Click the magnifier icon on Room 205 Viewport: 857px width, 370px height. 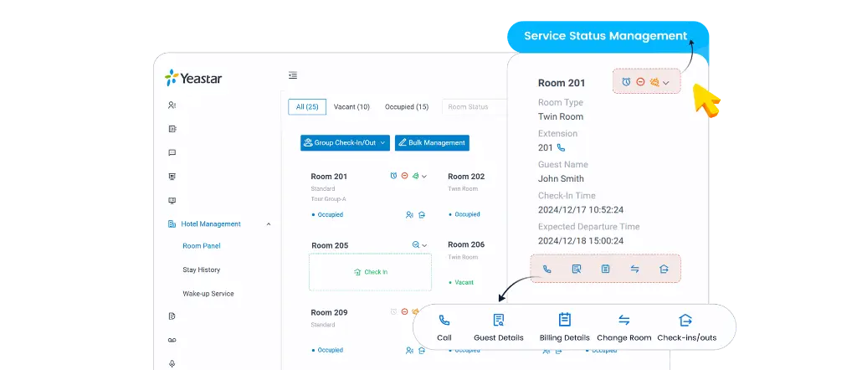coord(415,244)
